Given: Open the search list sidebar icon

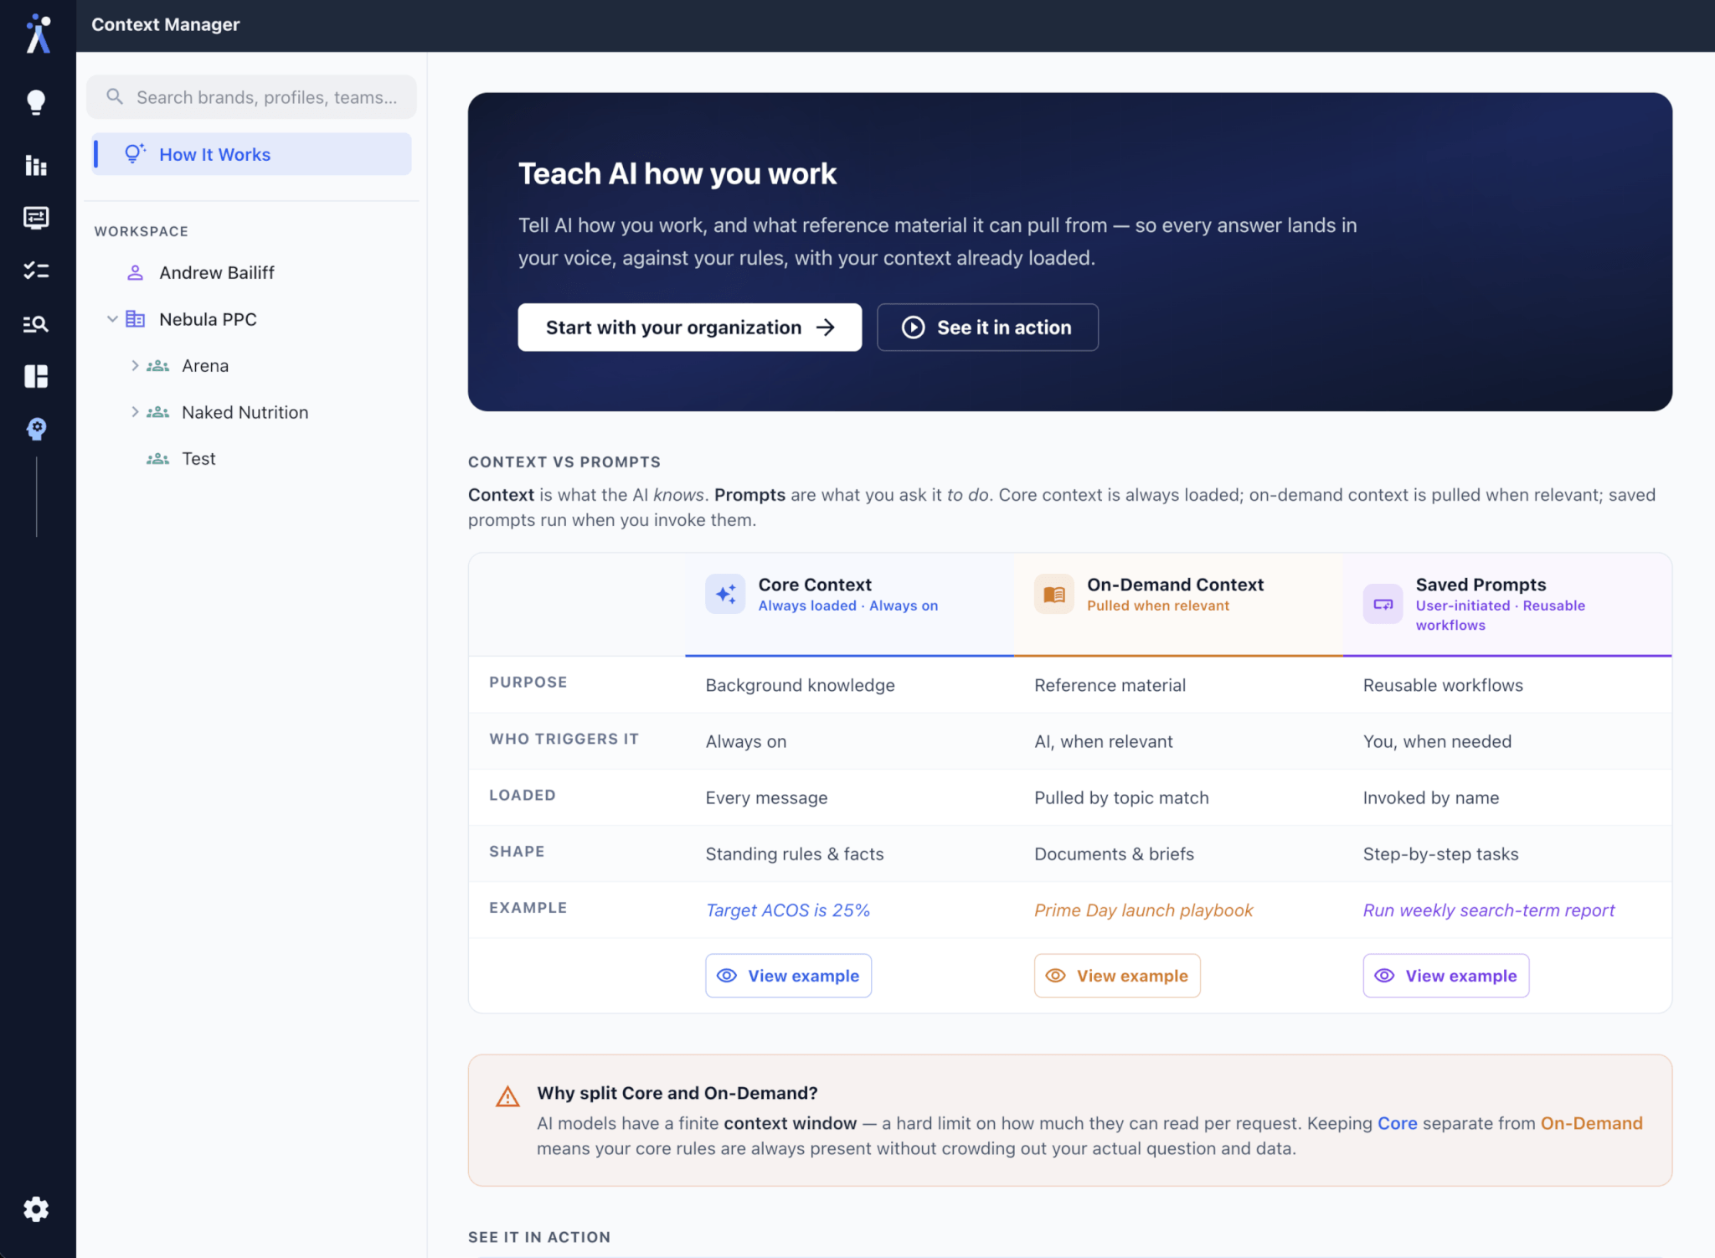Looking at the screenshot, I should pyautogui.click(x=36, y=324).
